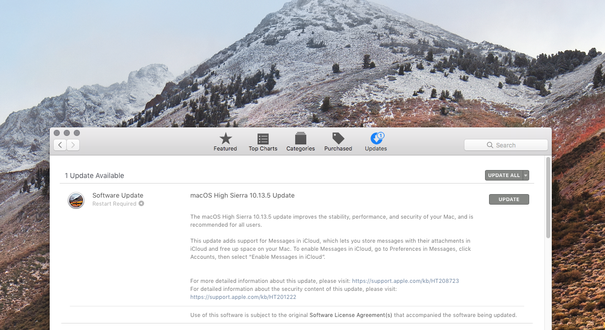Close the App Store window

tap(57, 133)
